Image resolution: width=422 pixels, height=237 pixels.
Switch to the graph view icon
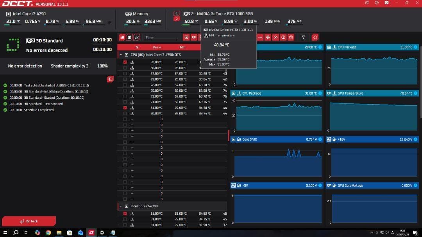point(137,37)
